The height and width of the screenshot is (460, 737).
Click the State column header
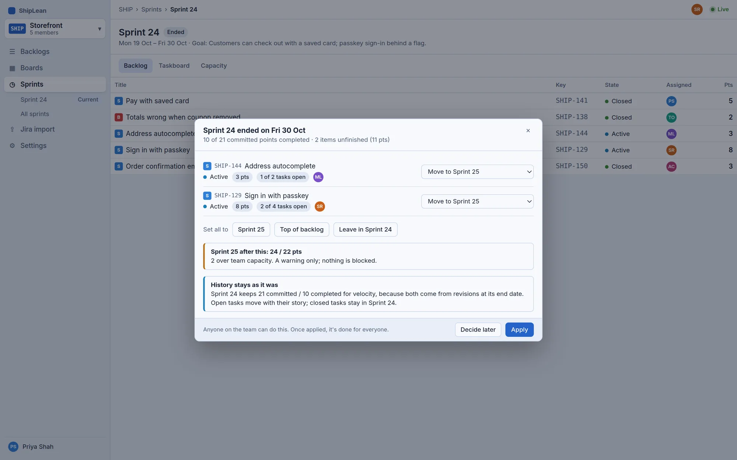[612, 85]
